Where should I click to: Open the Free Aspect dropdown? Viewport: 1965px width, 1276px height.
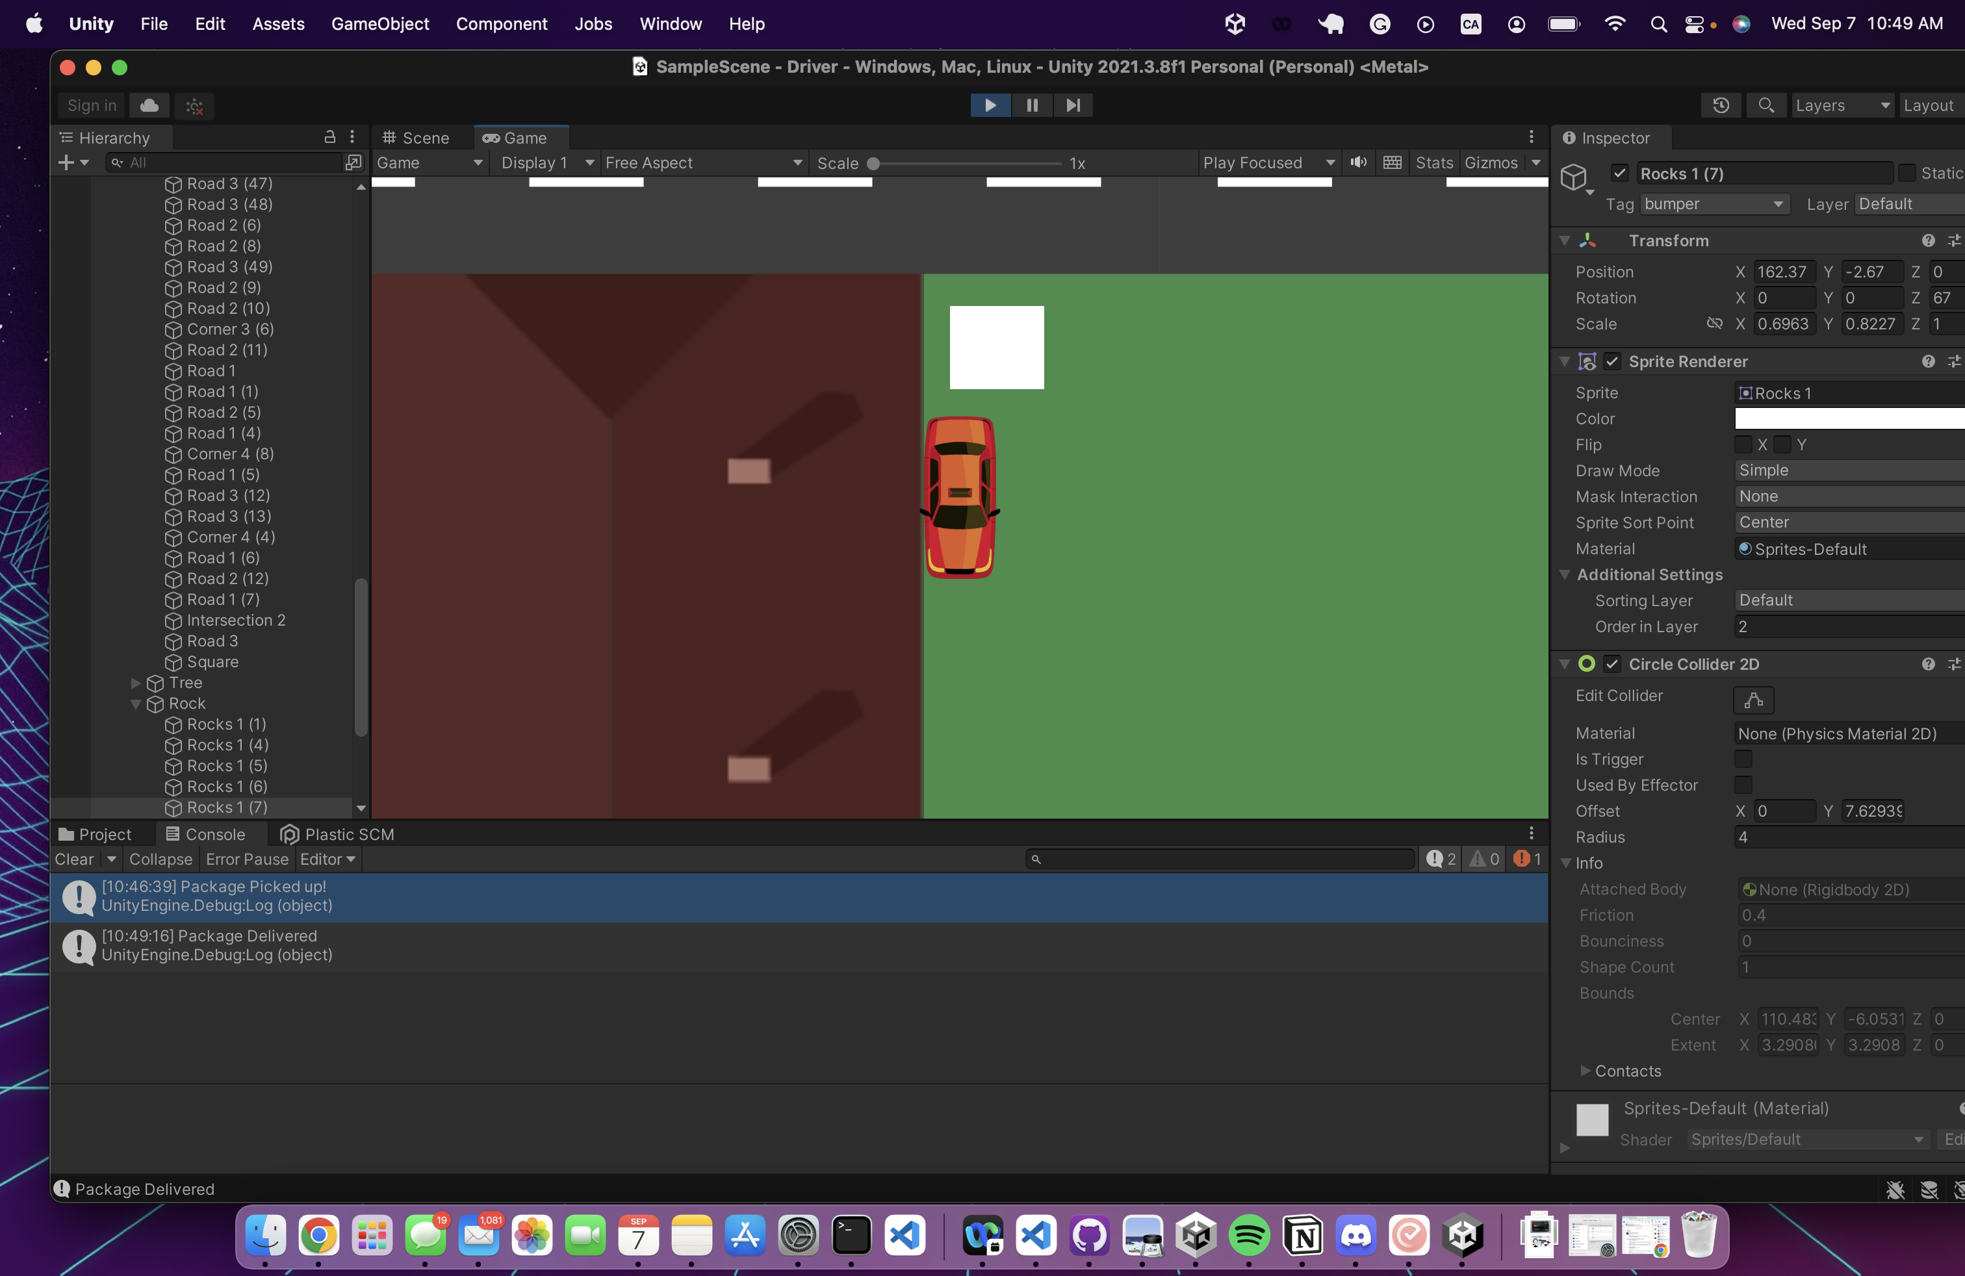(702, 162)
